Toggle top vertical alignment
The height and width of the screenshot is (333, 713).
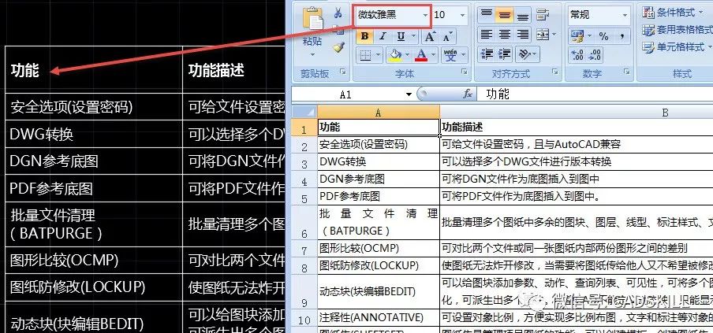click(x=486, y=15)
